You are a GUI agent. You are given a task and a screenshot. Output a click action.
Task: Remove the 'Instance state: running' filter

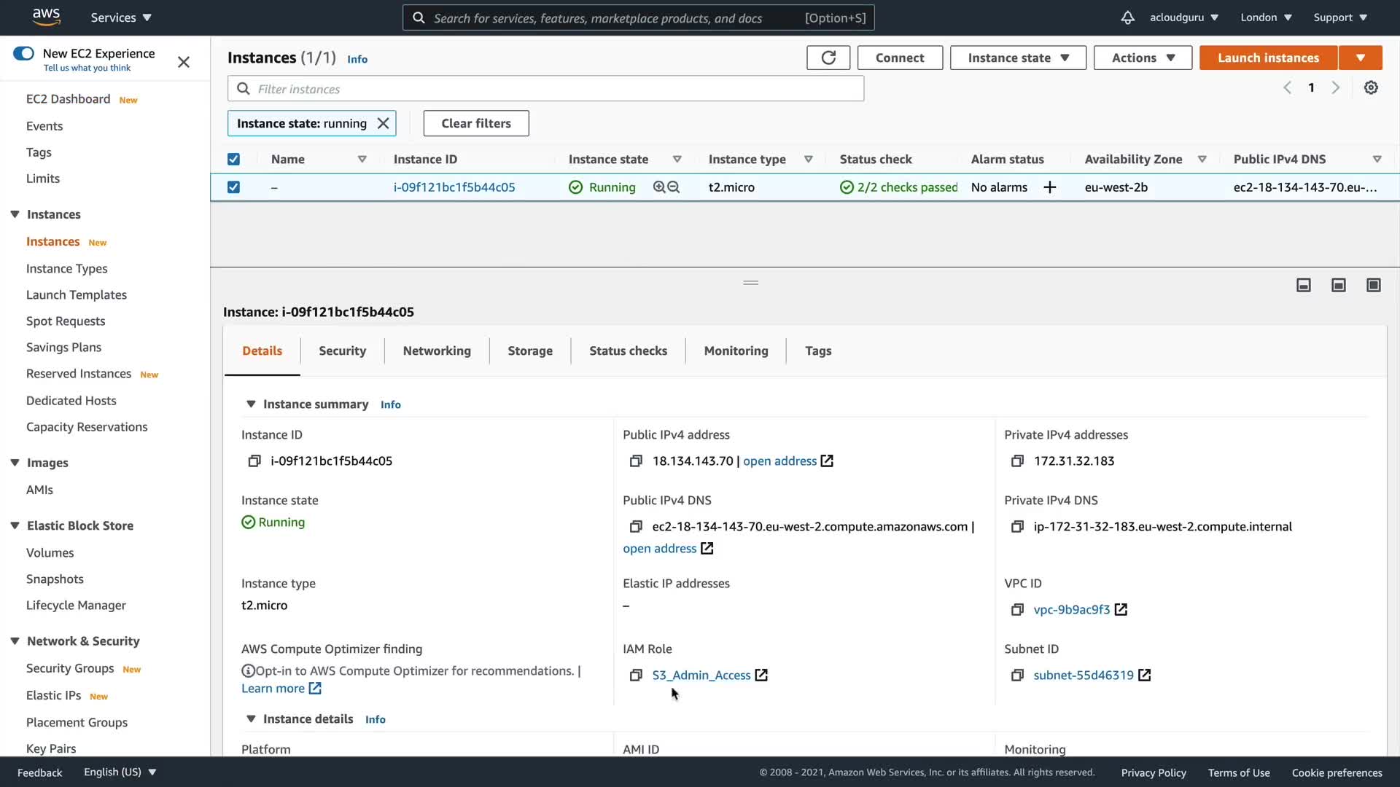click(383, 123)
